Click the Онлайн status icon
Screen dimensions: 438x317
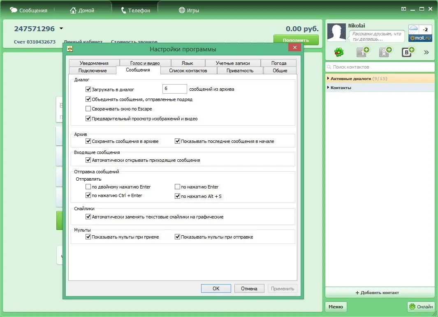(x=413, y=307)
